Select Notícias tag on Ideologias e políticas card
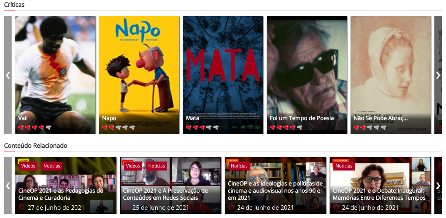The image size is (446, 218). 239,166
